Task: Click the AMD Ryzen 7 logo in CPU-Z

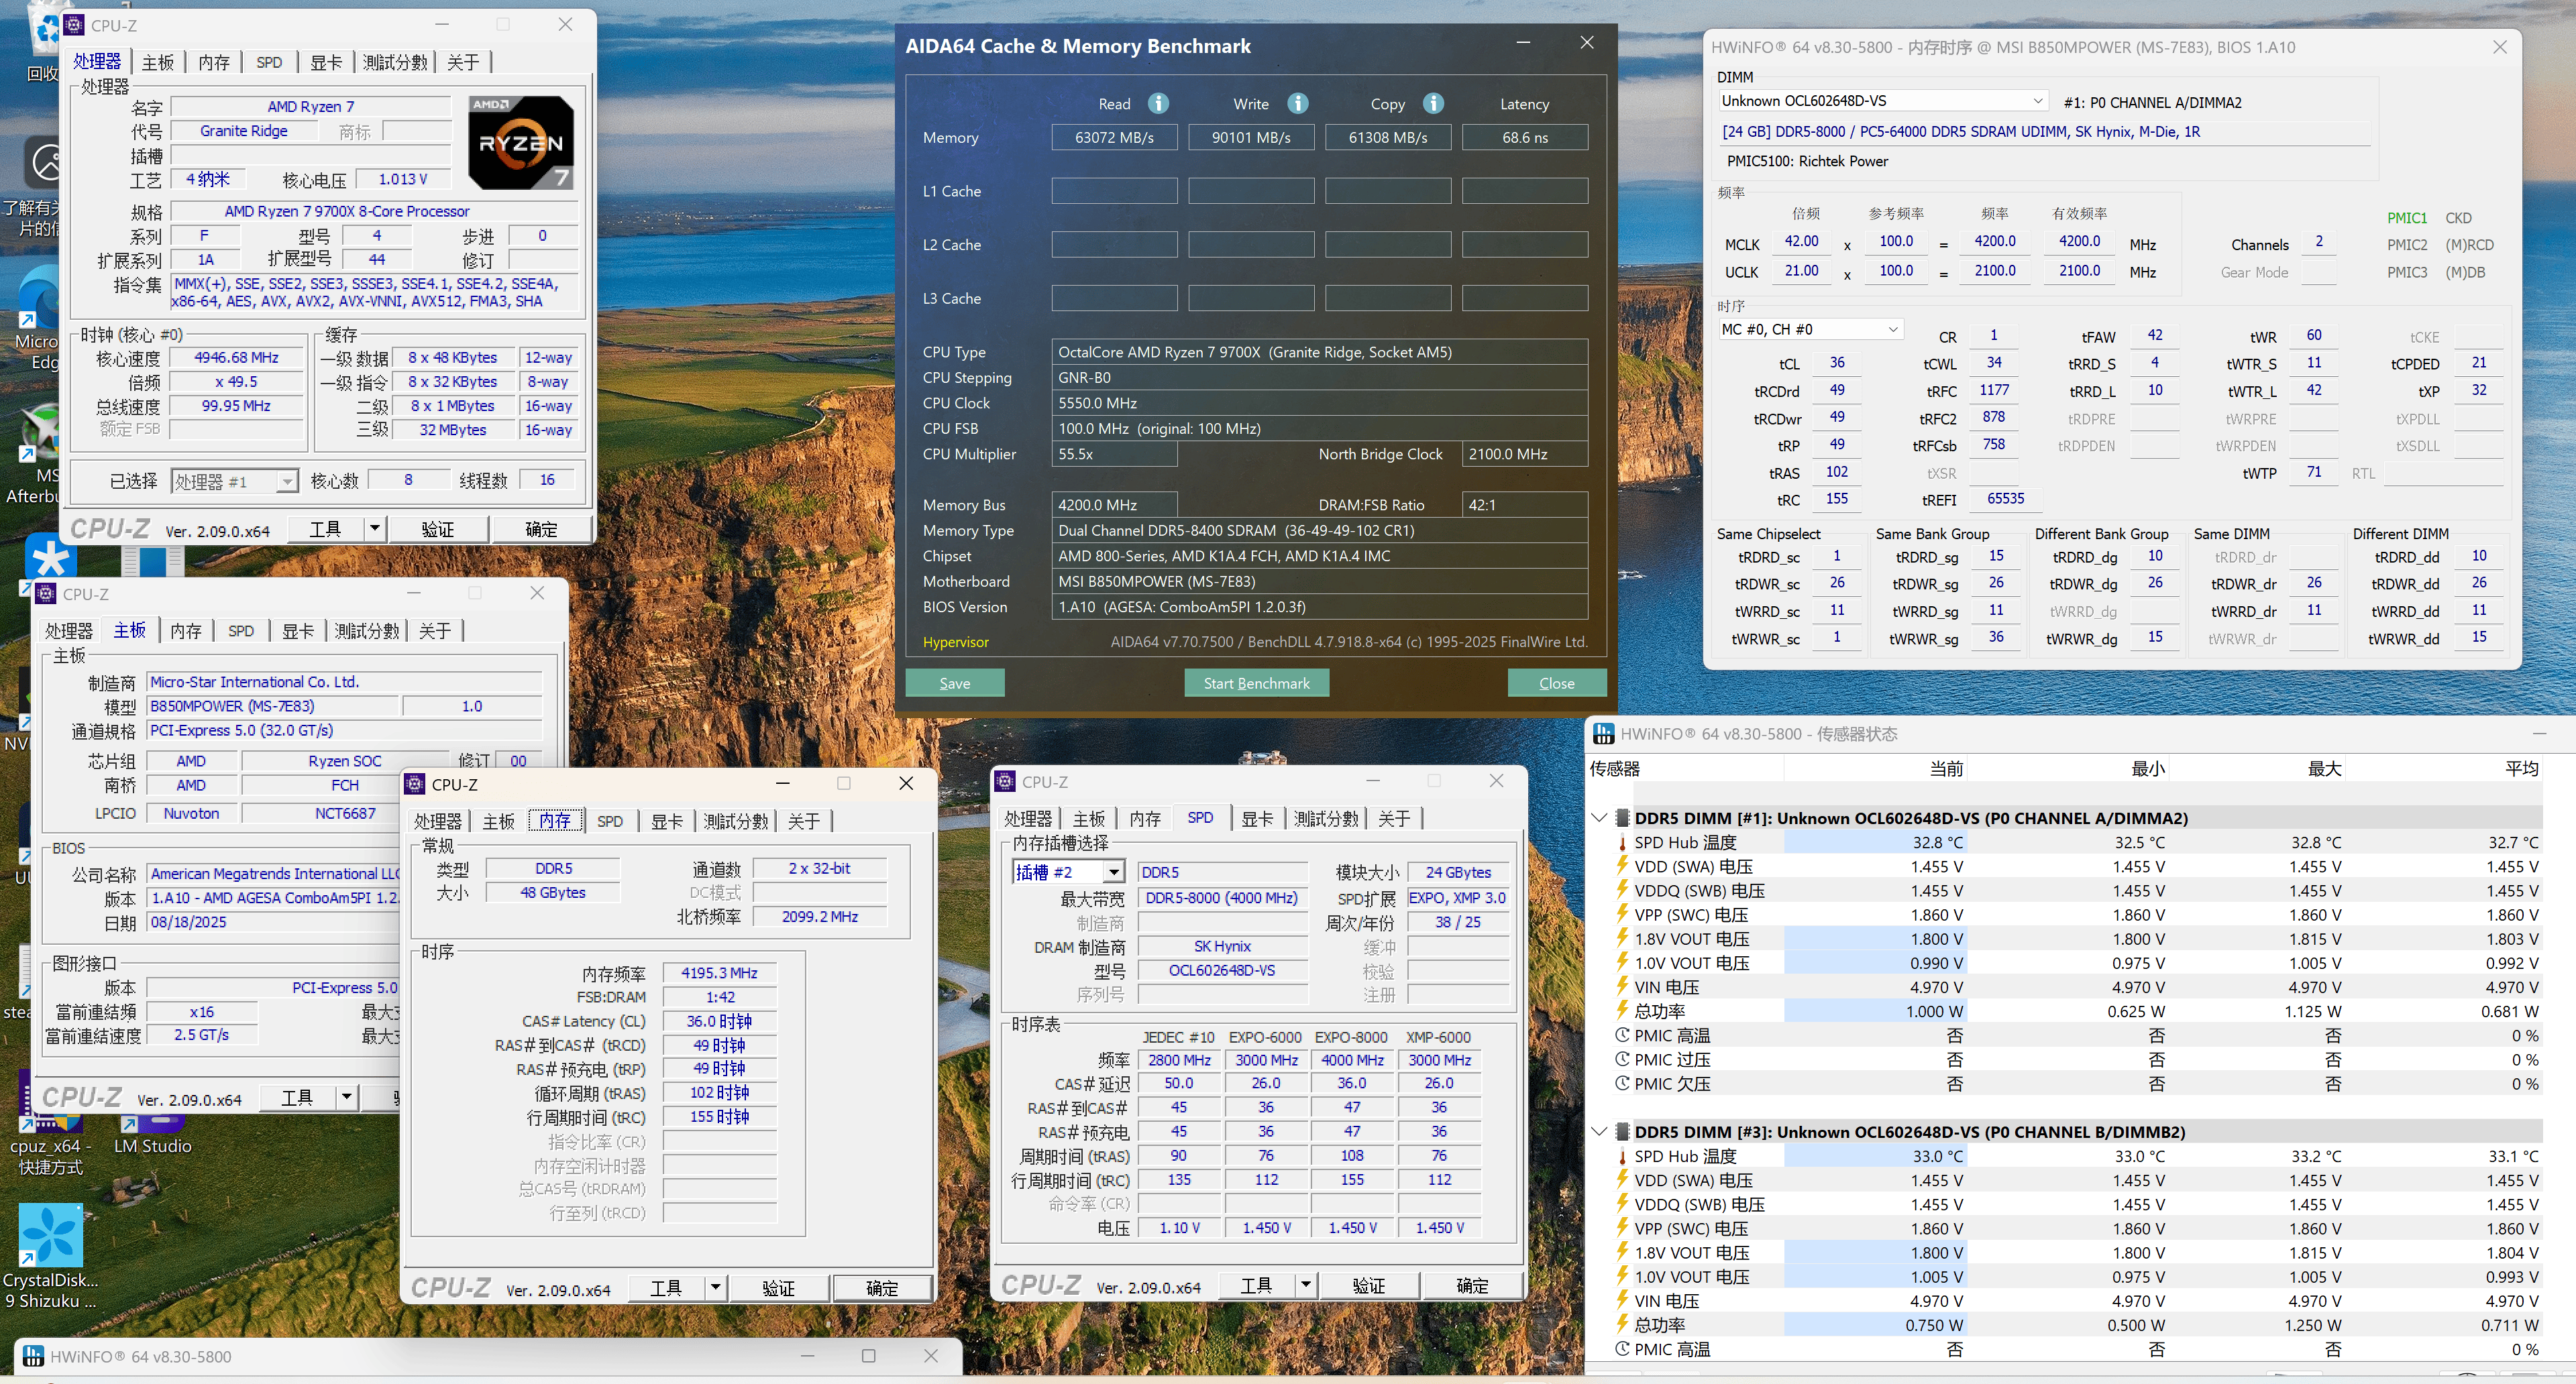Action: [520, 143]
